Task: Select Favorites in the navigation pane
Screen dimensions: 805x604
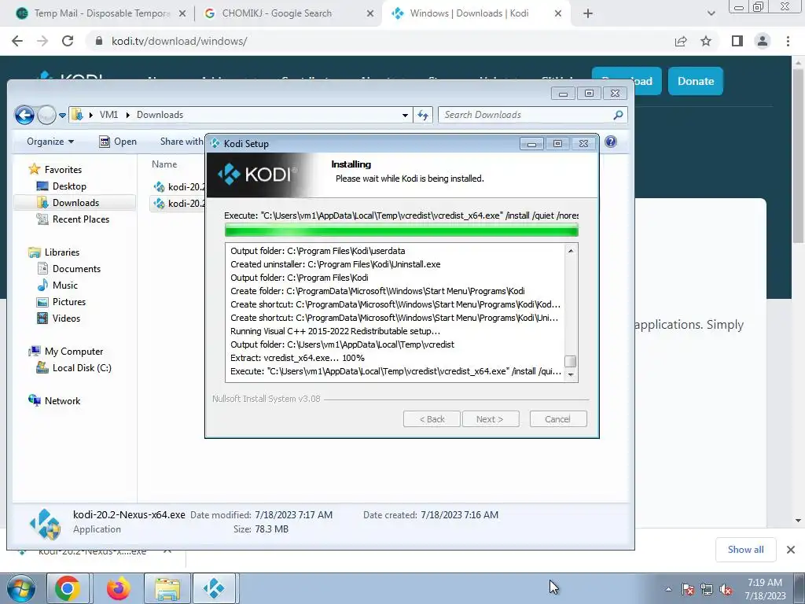Action: 63,170
